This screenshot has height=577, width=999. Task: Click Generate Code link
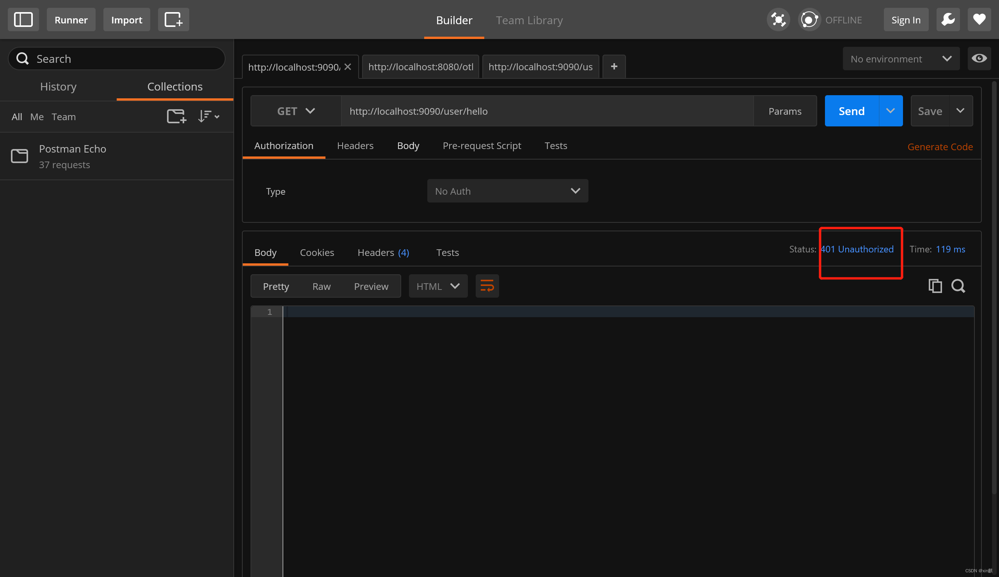(x=940, y=147)
